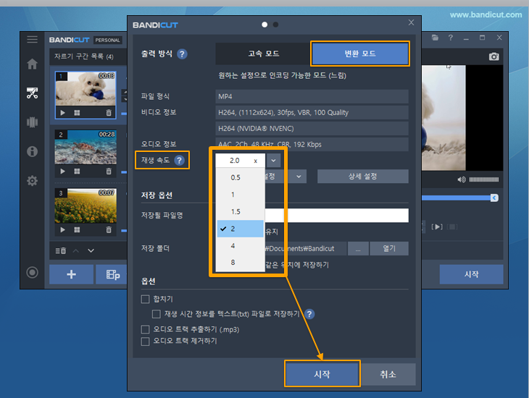The image size is (529, 398).
Task: Click the grid icon on segment 3
Action: pyautogui.click(x=77, y=230)
